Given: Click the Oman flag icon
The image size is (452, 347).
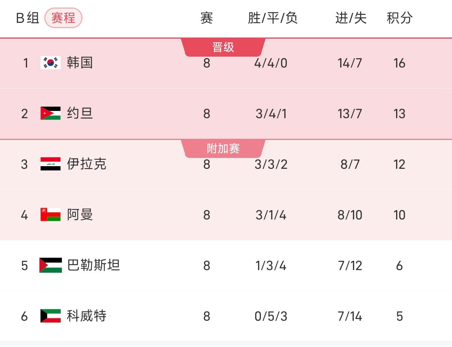Looking at the screenshot, I should click(50, 215).
